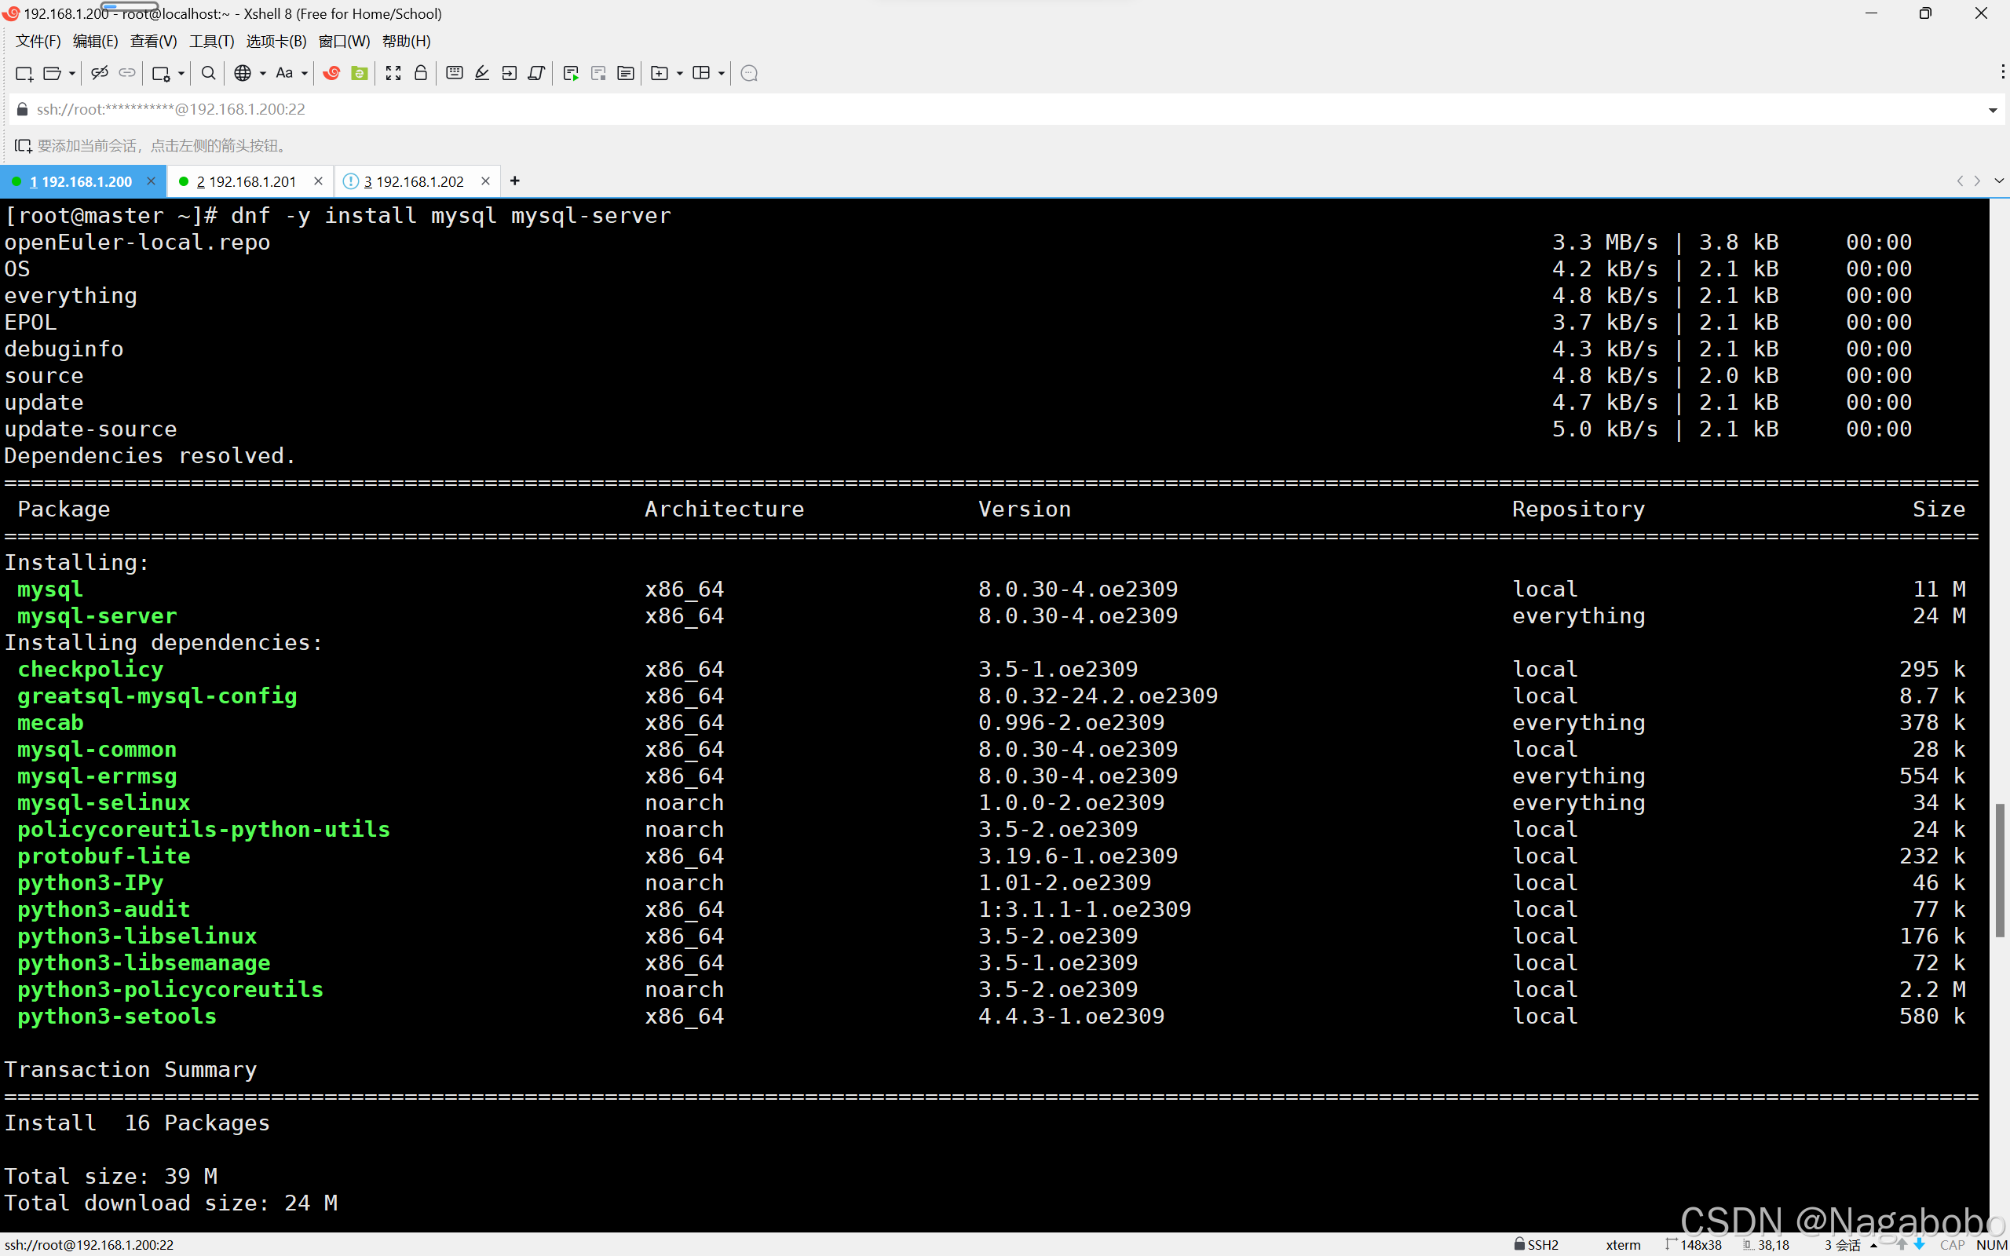This screenshot has width=2010, height=1256.
Task: Click the lock screen padlock icon
Action: click(x=421, y=73)
